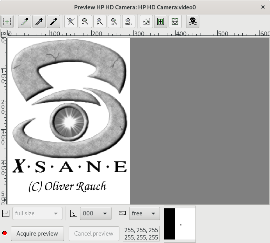Click the preset area icon beside full size
The image size is (270, 243).
[x=6, y=213]
